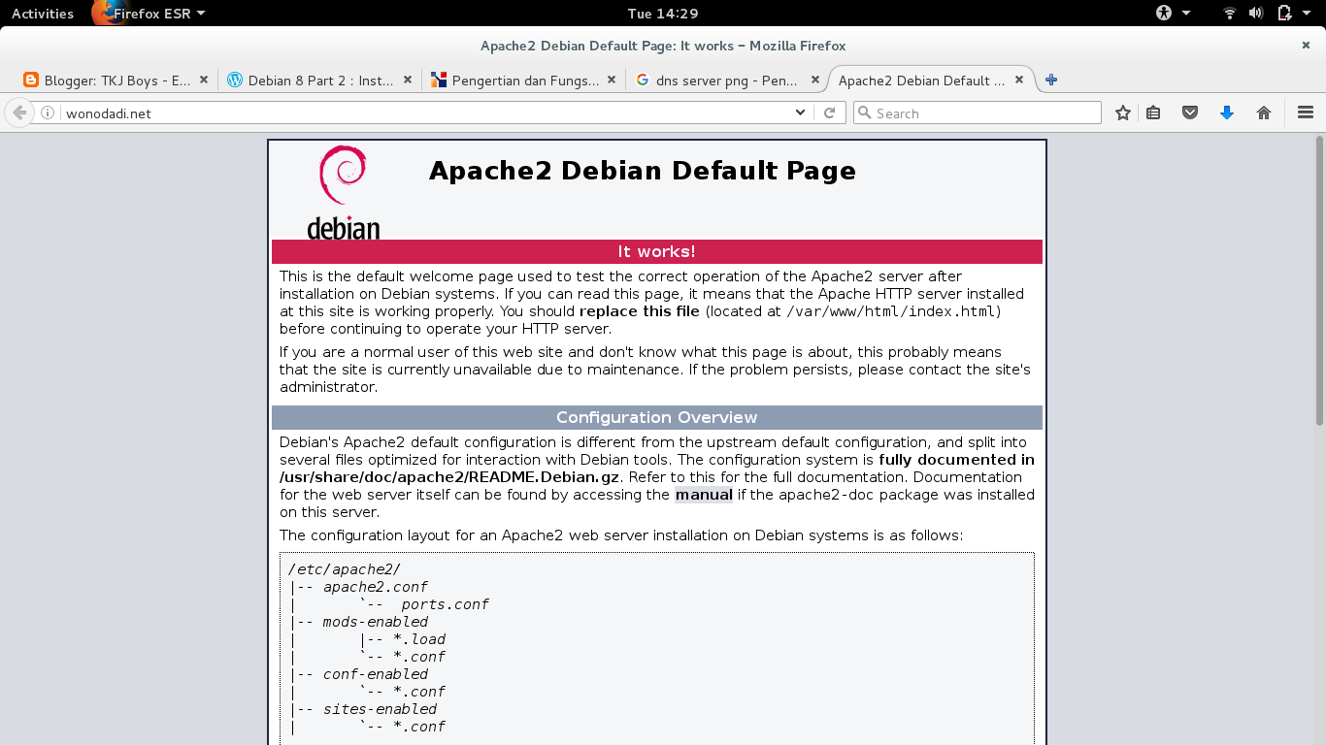Open the manual link
The image size is (1326, 745).
click(x=704, y=495)
